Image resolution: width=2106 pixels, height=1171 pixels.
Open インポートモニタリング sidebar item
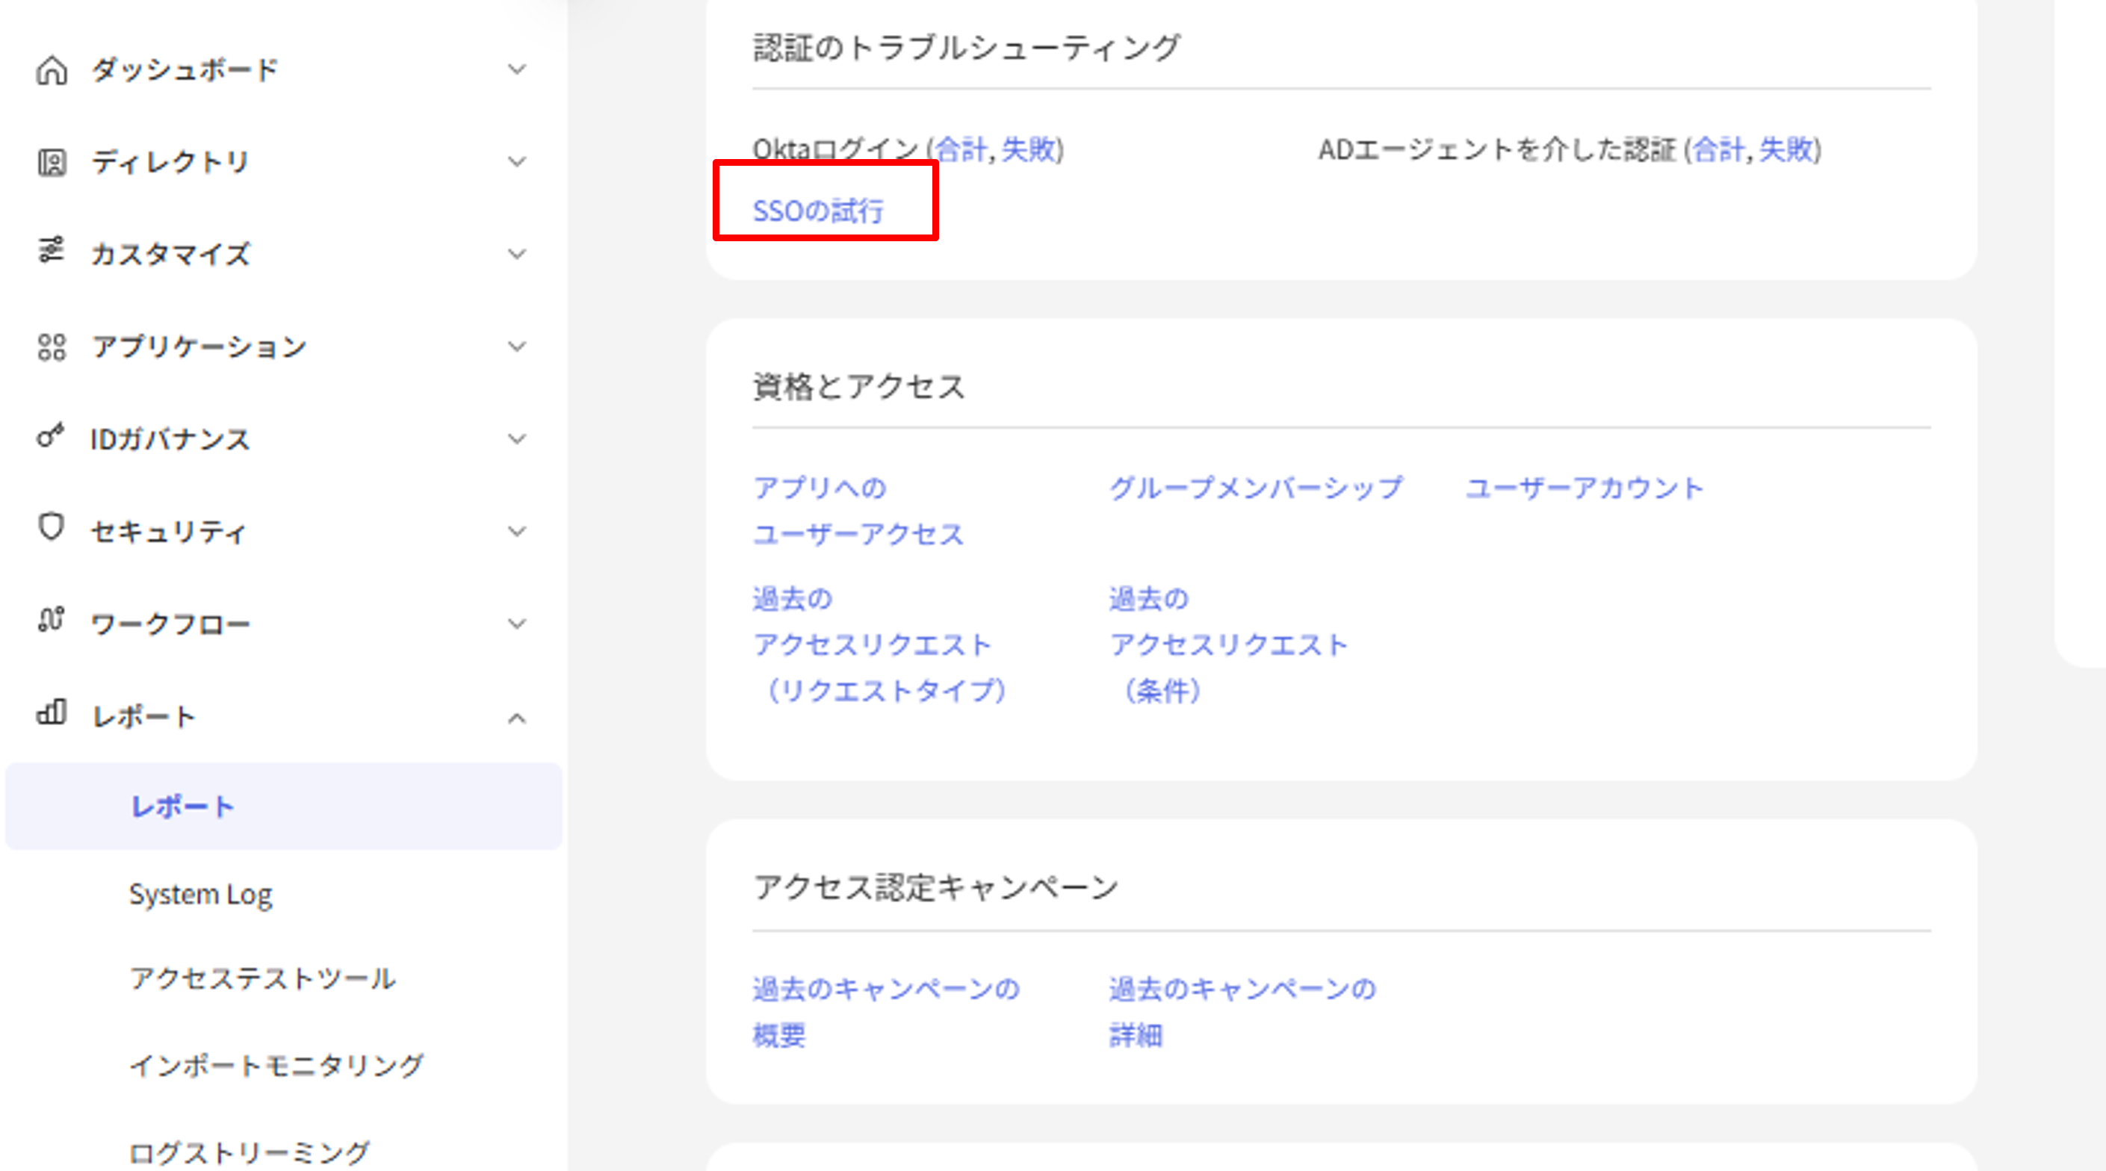[x=276, y=1065]
